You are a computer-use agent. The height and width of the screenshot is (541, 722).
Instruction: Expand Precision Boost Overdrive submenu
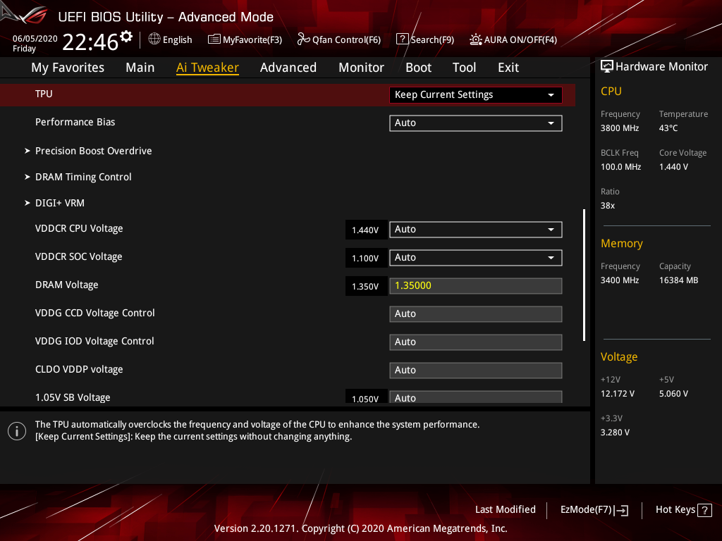tap(94, 151)
